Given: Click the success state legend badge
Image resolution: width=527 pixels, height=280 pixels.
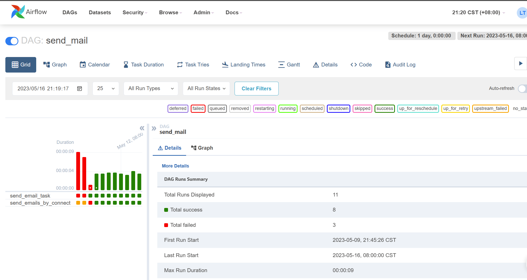Looking at the screenshot, I should tap(385, 108).
